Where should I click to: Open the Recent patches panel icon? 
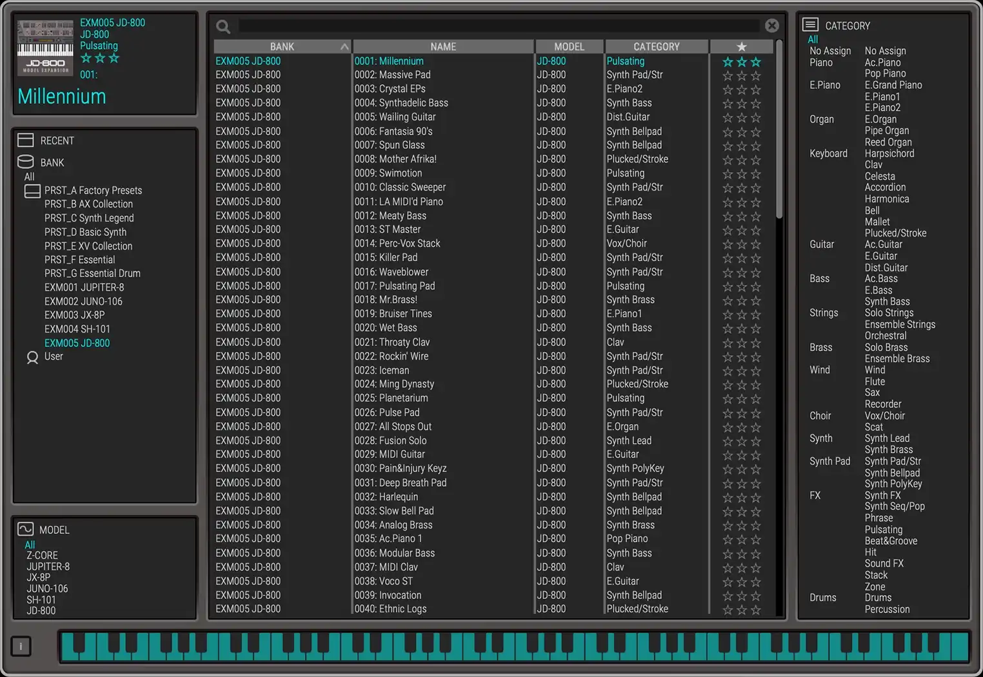tap(26, 141)
